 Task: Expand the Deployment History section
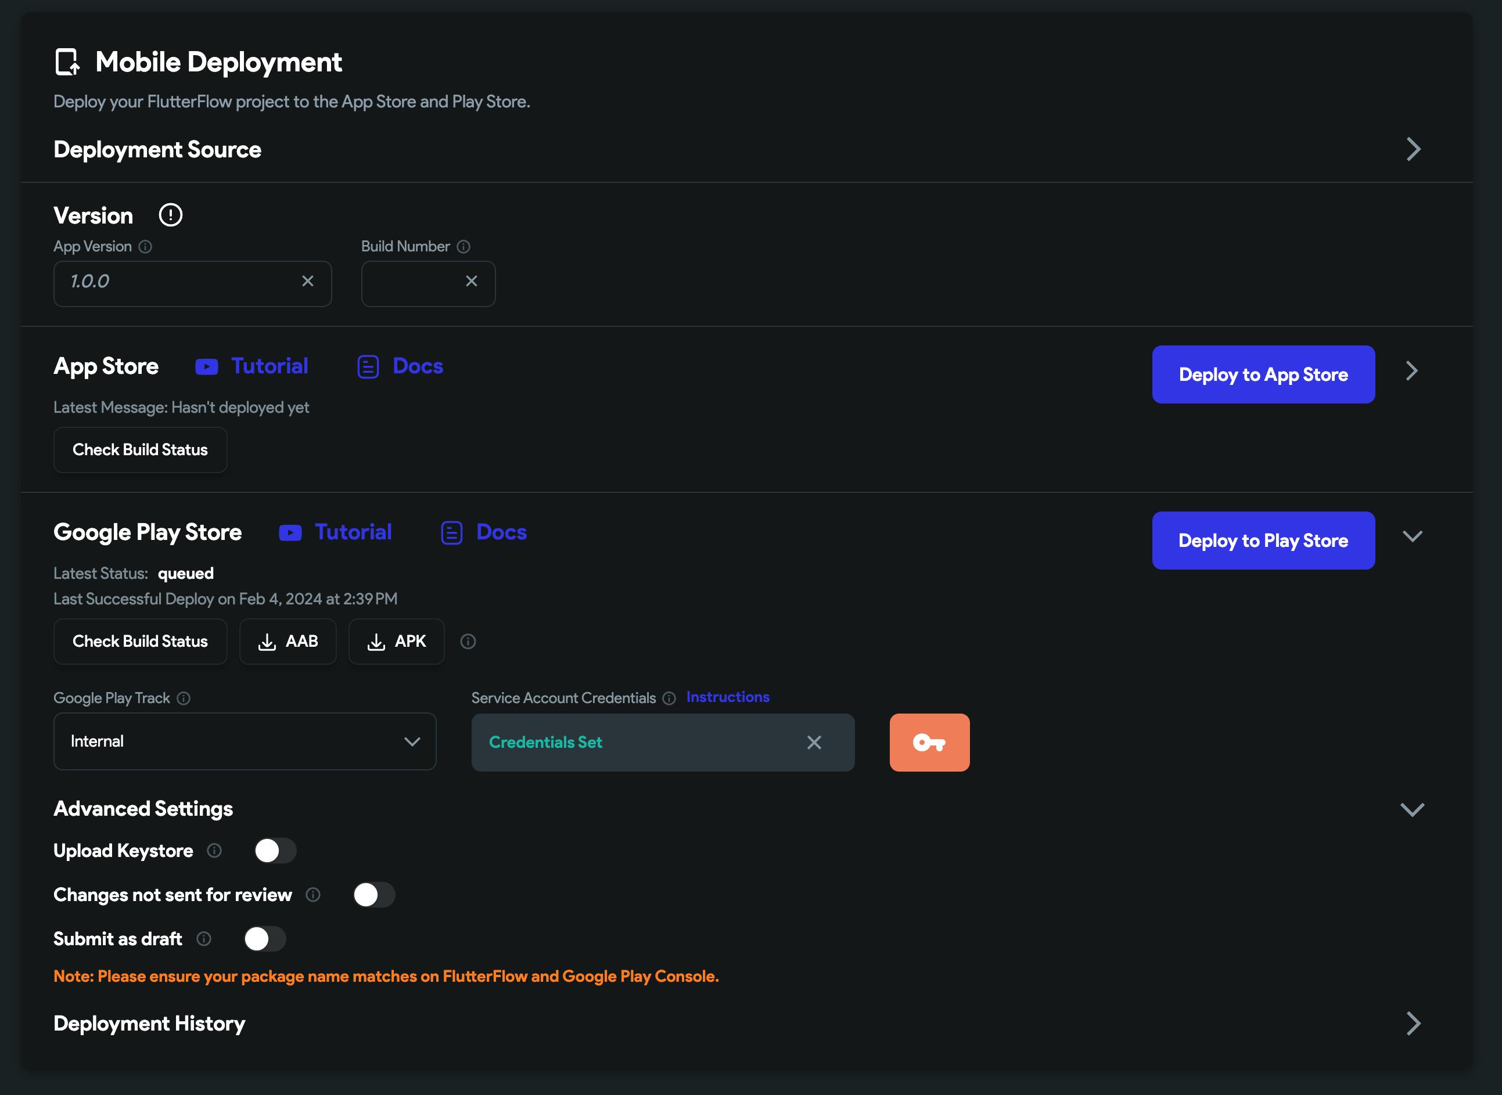click(x=1414, y=1024)
